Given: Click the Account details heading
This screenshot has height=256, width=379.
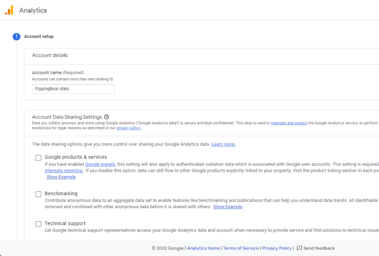Looking at the screenshot, I should click(50, 55).
